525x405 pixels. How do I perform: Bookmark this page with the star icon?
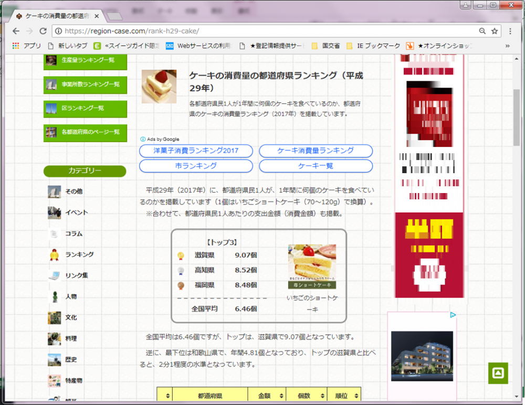(494, 31)
